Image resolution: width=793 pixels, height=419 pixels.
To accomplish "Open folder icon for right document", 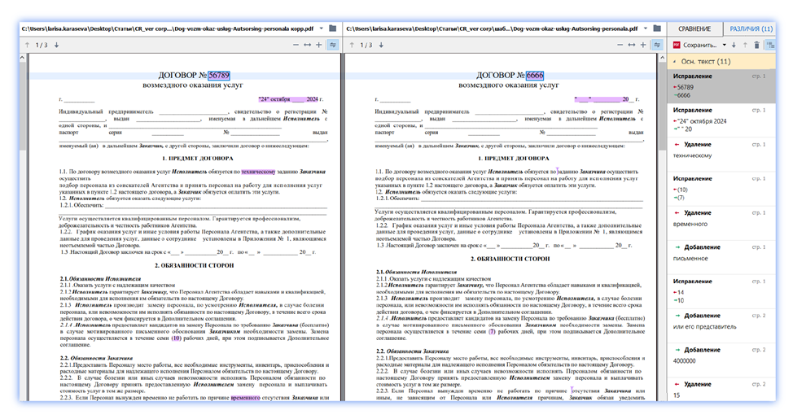I will [x=657, y=28].
